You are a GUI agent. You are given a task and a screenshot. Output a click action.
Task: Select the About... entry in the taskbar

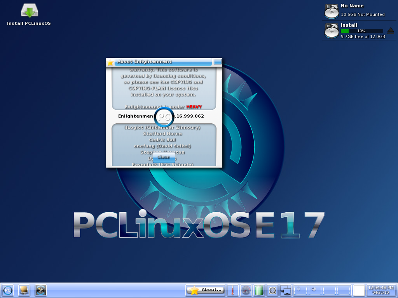[x=205, y=289]
